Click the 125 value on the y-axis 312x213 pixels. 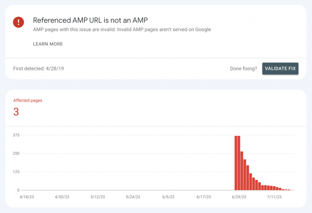(16, 172)
